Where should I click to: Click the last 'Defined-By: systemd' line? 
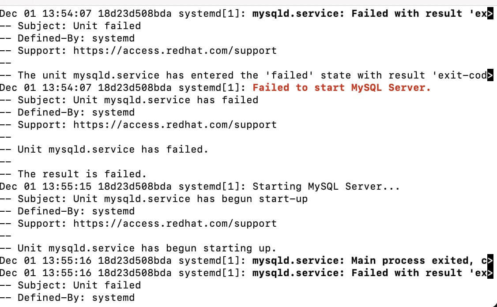(x=76, y=298)
